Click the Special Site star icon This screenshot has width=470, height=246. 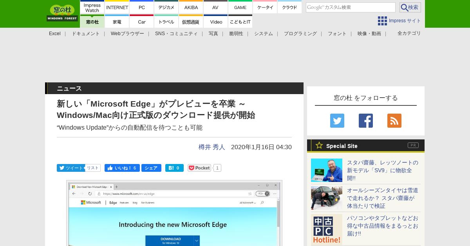[319, 146]
